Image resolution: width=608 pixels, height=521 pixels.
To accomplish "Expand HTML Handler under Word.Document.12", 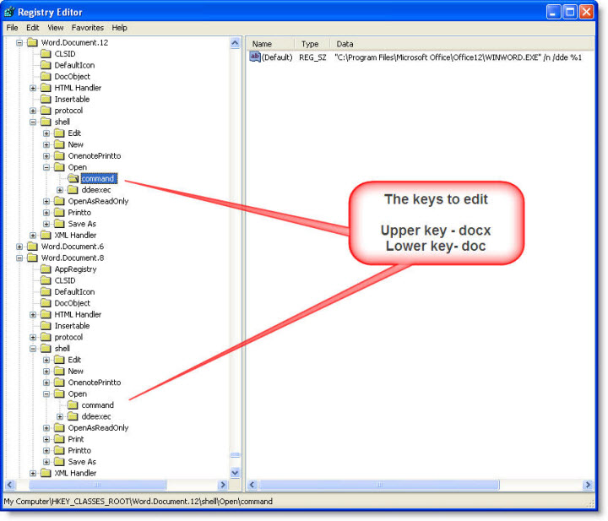I will click(x=33, y=88).
